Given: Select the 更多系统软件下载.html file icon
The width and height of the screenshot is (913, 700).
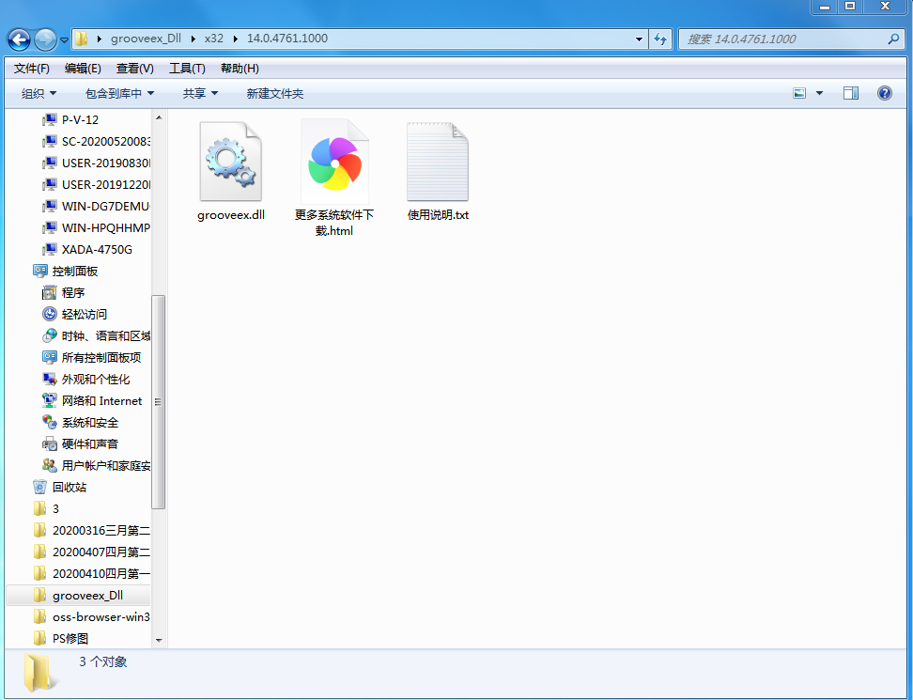Looking at the screenshot, I should pyautogui.click(x=334, y=163).
